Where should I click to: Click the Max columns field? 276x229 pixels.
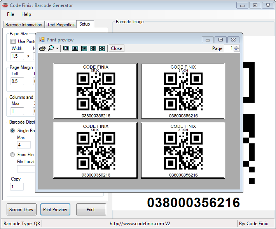click(17, 111)
